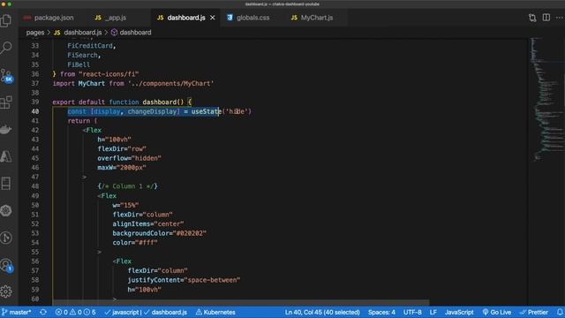Click the MyChart import identifier on line 37
Screen dimensions: 565x318
point(92,83)
